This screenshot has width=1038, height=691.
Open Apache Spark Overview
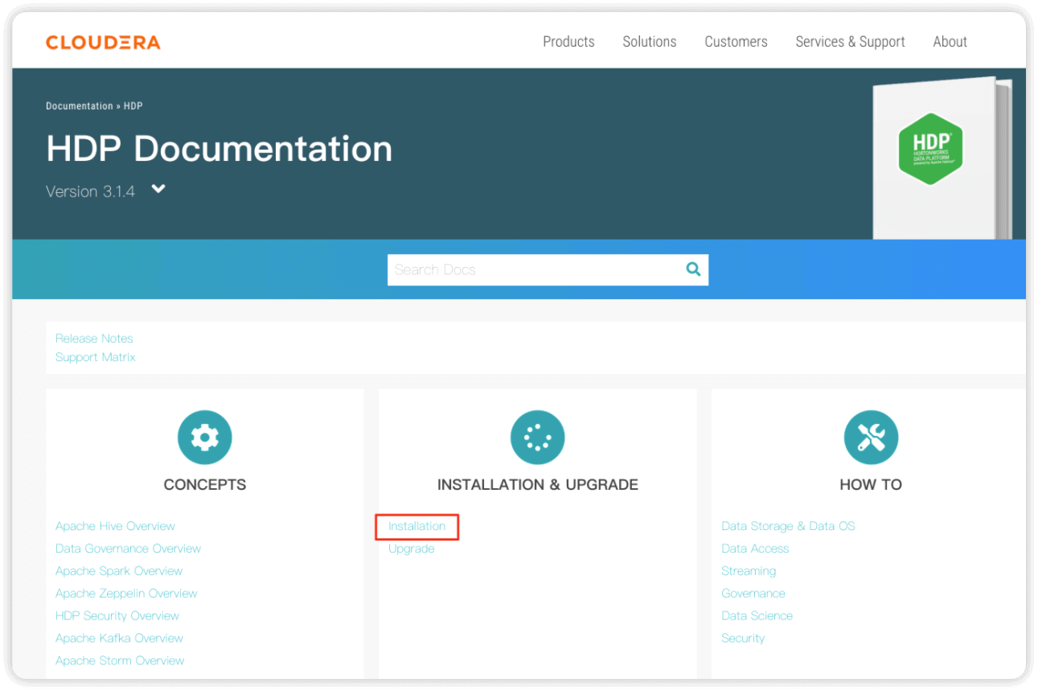[119, 571]
